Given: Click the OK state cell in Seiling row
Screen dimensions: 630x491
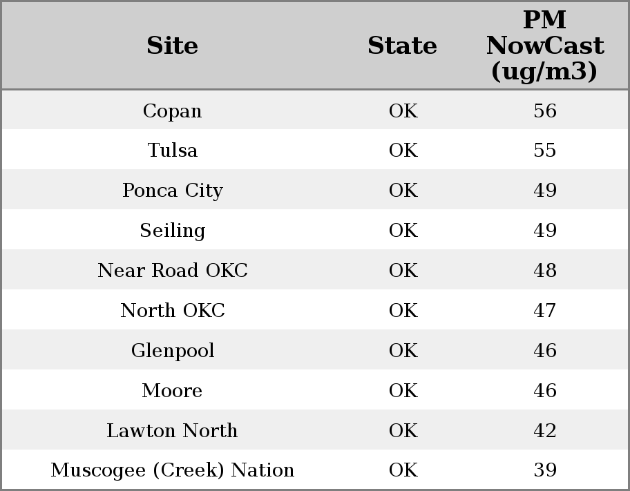Looking at the screenshot, I should click(x=403, y=231).
